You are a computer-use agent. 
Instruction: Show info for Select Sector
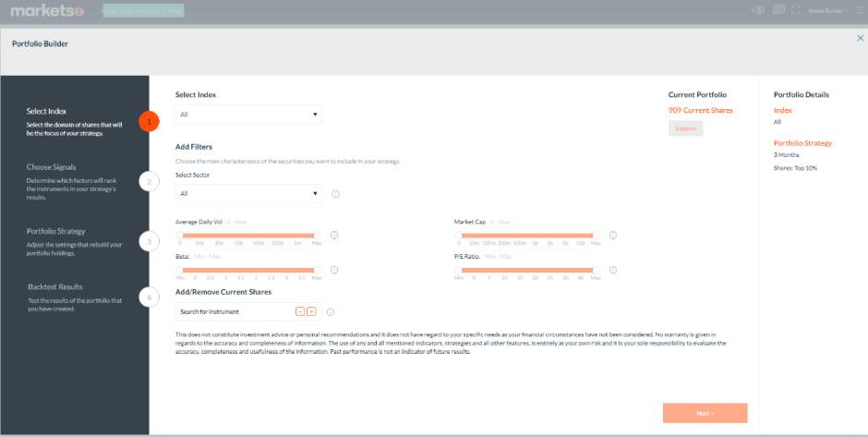(335, 194)
